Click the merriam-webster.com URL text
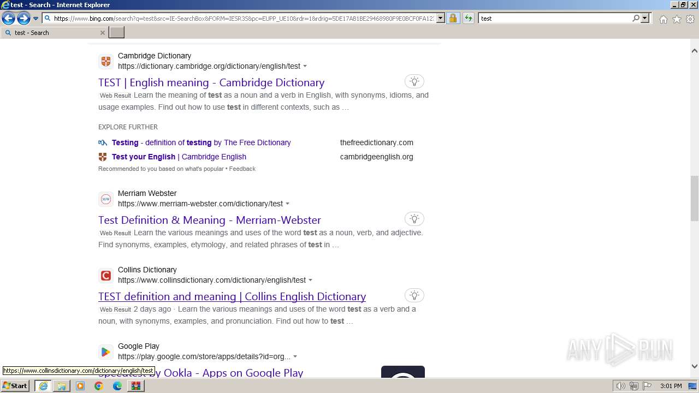699x393 pixels. click(200, 204)
